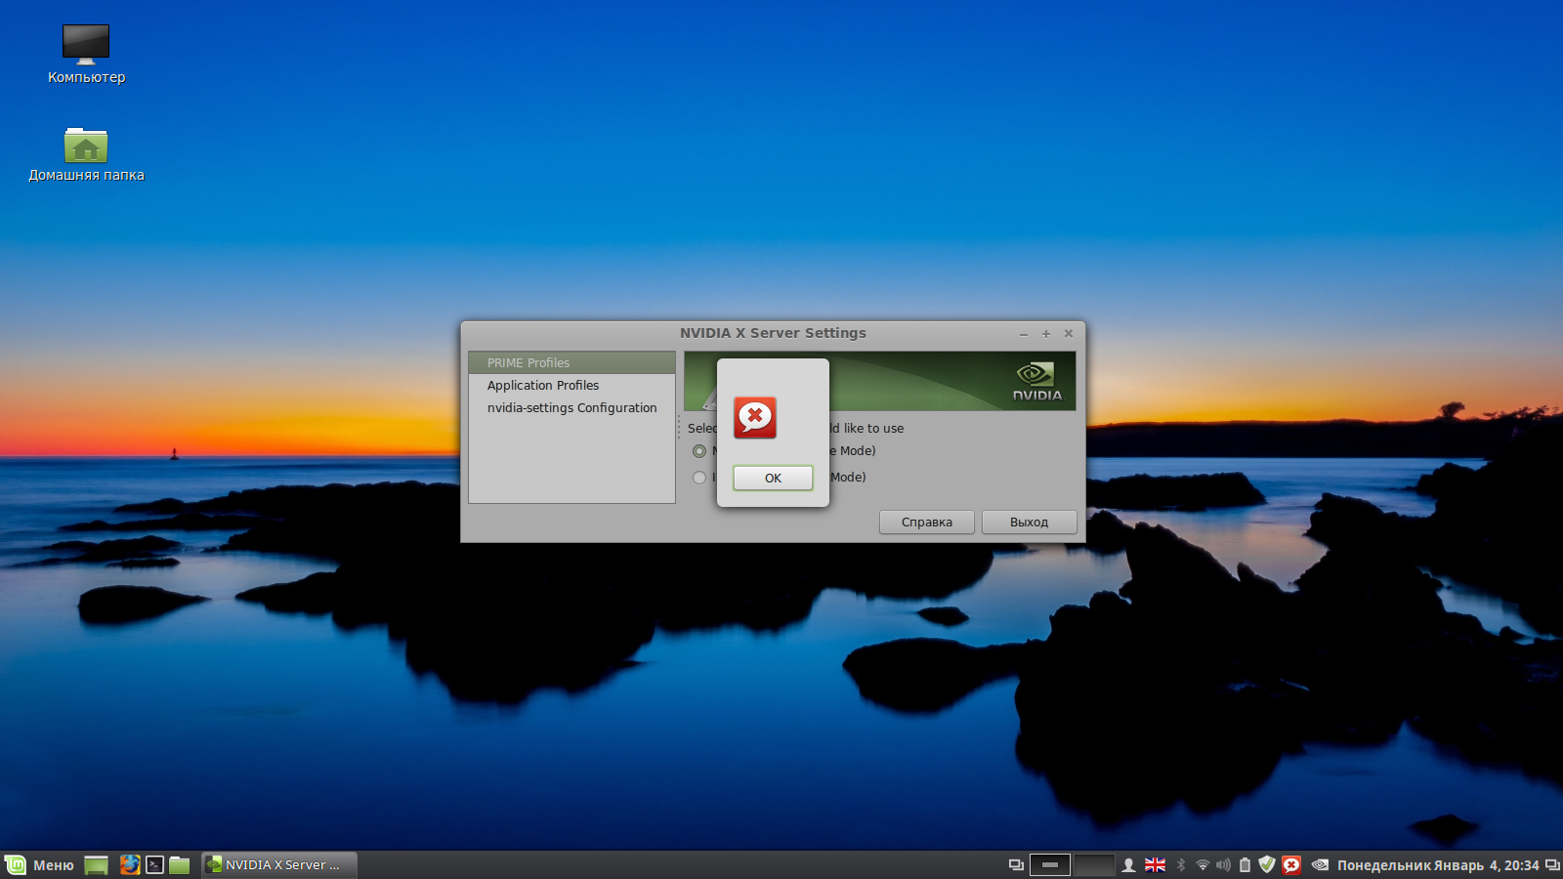The width and height of the screenshot is (1563, 879).
Task: Select Application Profiles in the sidebar
Action: (543, 386)
